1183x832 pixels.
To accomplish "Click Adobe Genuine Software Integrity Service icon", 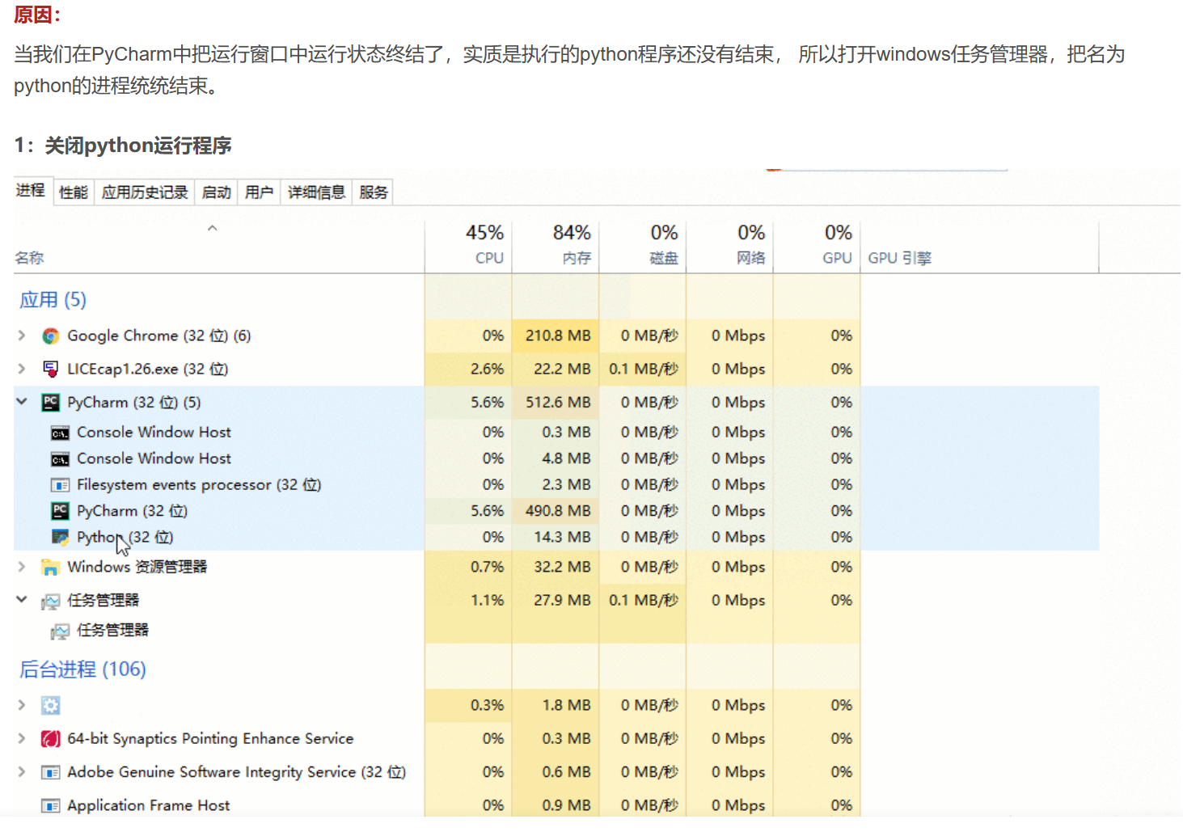I will point(51,773).
